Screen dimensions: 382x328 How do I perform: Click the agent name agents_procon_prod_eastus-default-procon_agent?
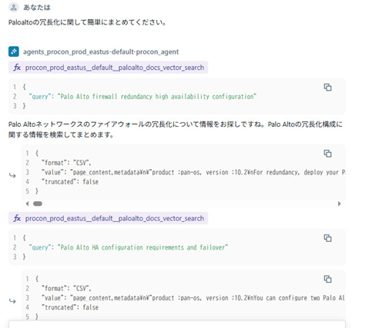click(101, 52)
